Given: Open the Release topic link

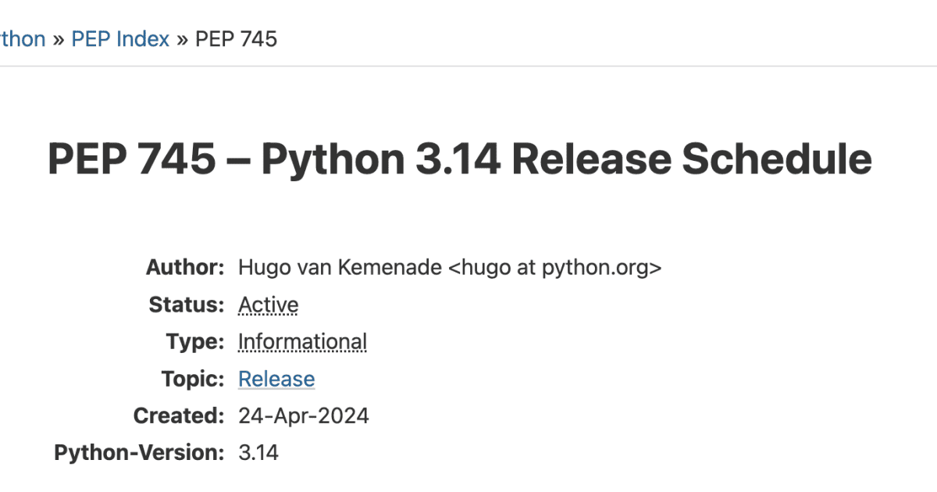Looking at the screenshot, I should 276,379.
